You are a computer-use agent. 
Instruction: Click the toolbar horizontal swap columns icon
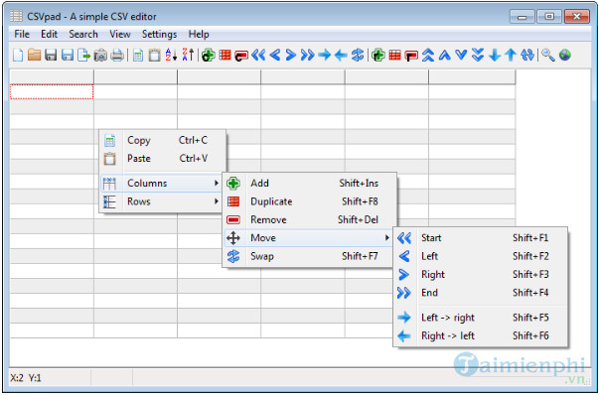(x=358, y=55)
